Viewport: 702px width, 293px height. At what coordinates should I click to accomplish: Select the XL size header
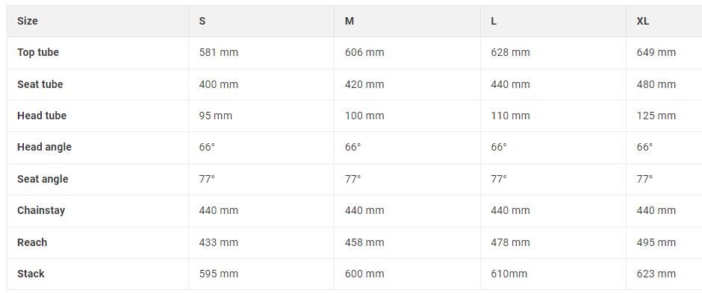(643, 21)
